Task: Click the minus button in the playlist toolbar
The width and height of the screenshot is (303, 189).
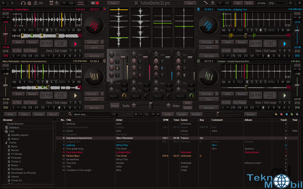Action: (x=141, y=115)
